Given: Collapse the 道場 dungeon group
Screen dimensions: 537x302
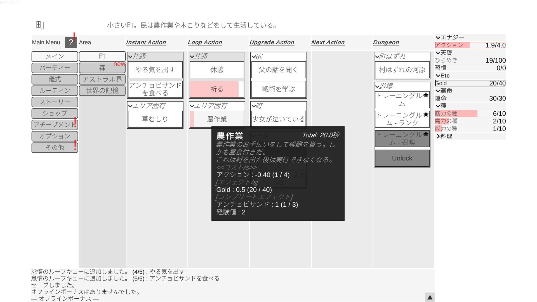Looking at the screenshot, I should tap(377, 86).
